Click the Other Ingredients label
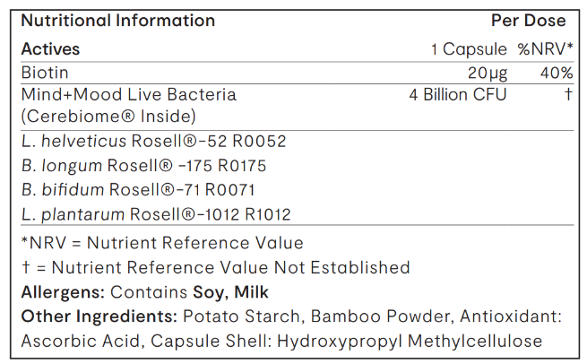The height and width of the screenshot is (364, 587). click(x=98, y=316)
